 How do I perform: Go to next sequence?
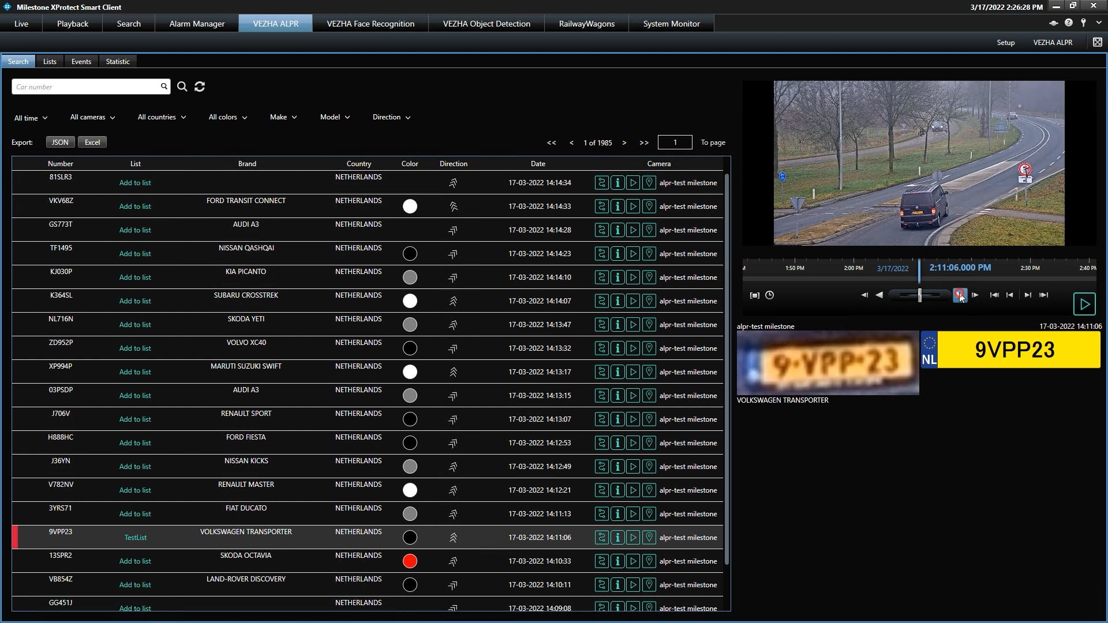[x=1028, y=295]
